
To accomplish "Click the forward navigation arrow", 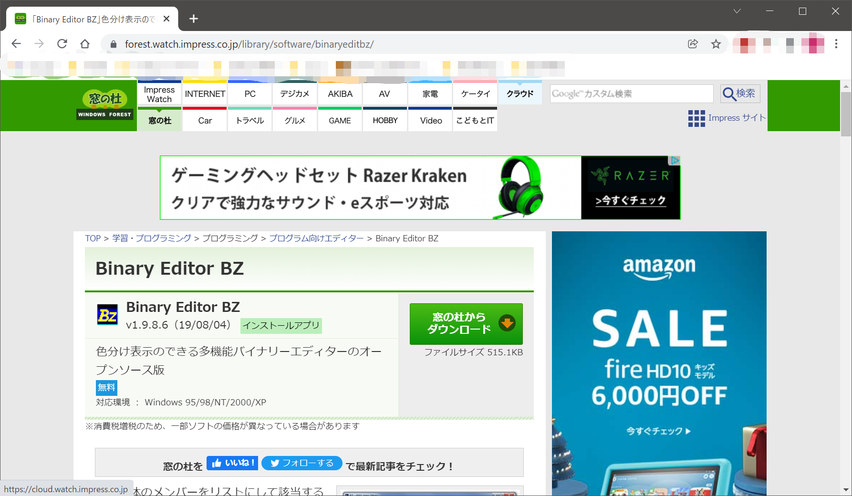I will (39, 44).
